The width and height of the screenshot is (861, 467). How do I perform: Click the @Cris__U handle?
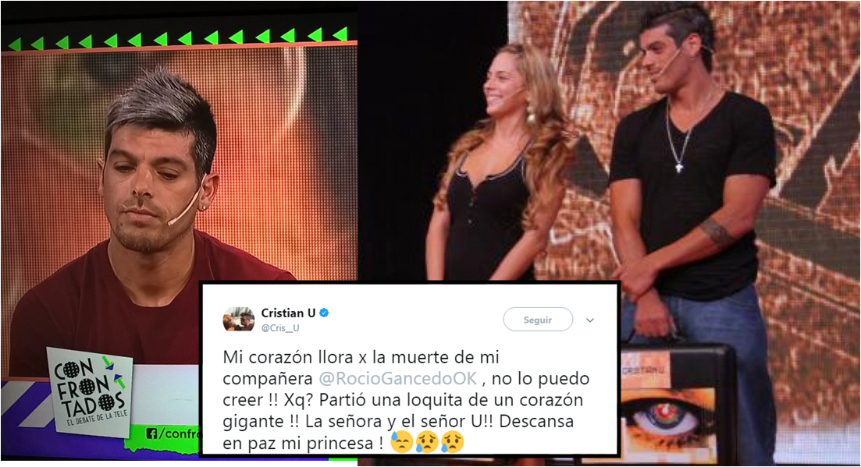click(x=280, y=327)
